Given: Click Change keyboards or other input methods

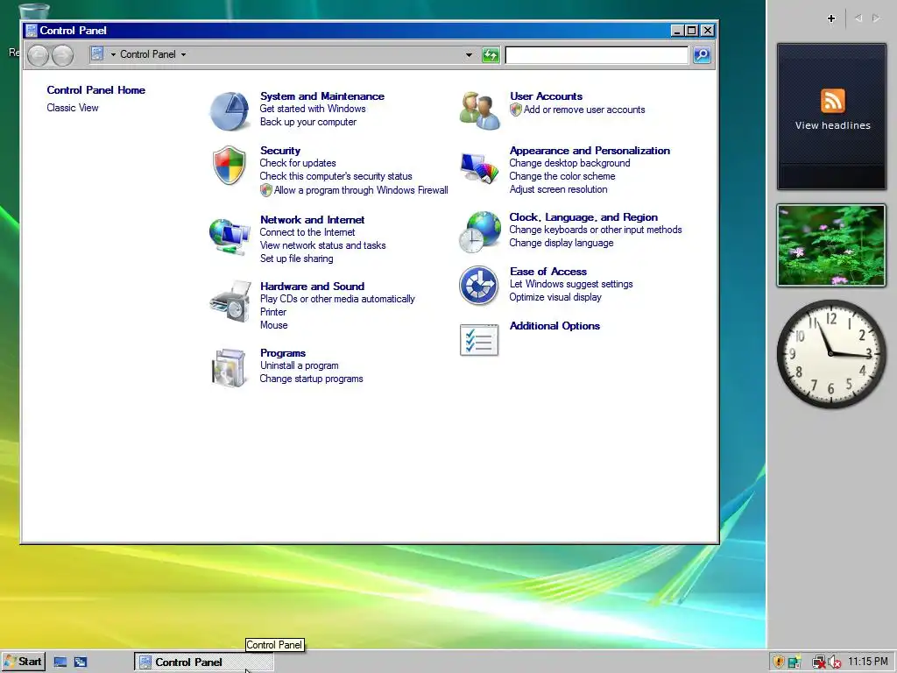Looking at the screenshot, I should [596, 230].
